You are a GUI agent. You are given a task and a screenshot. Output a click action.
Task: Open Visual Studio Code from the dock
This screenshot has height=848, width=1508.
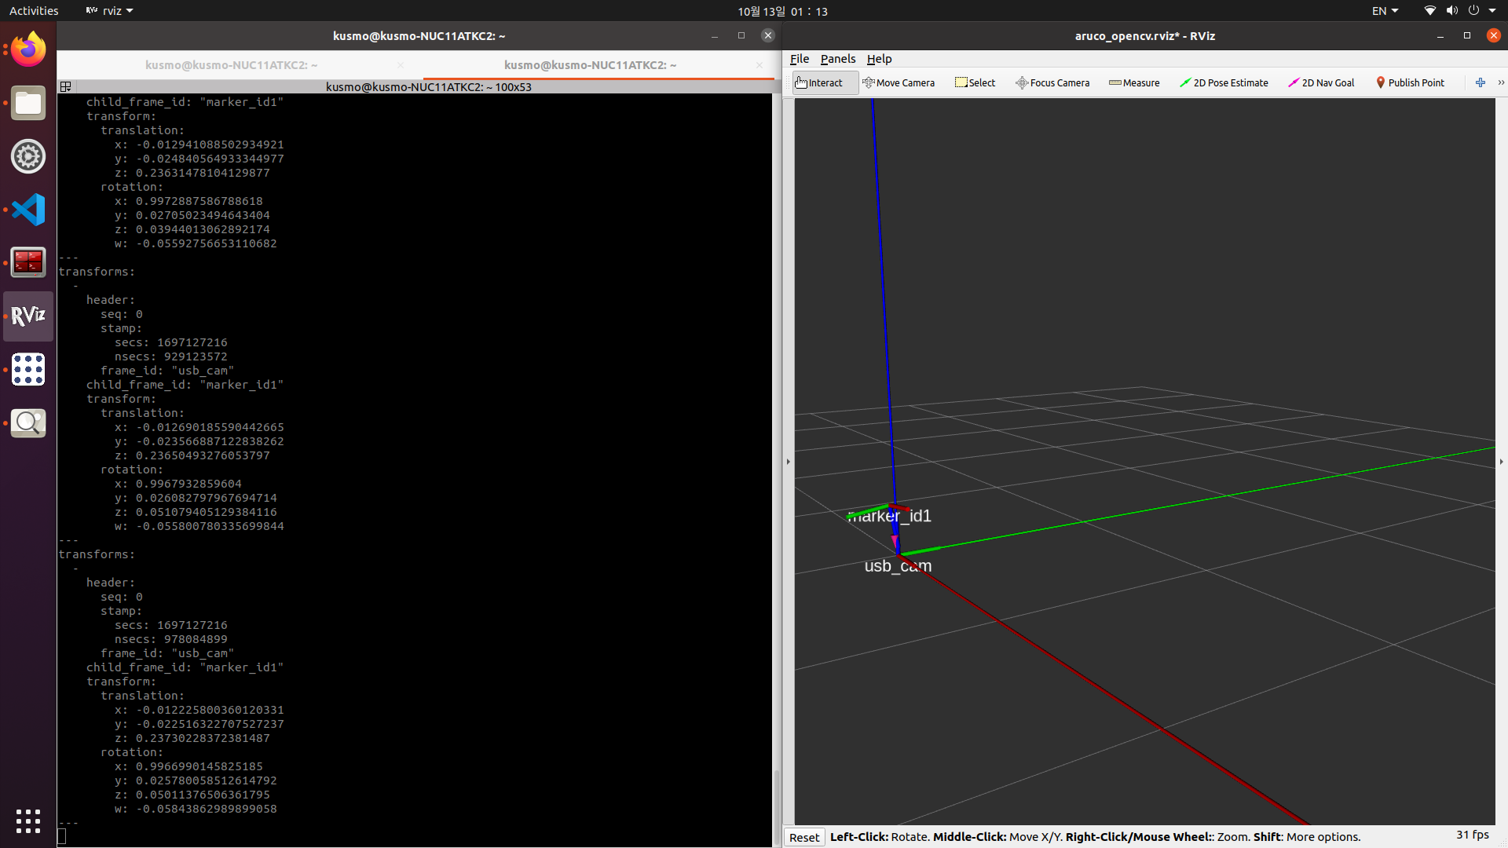coord(28,210)
